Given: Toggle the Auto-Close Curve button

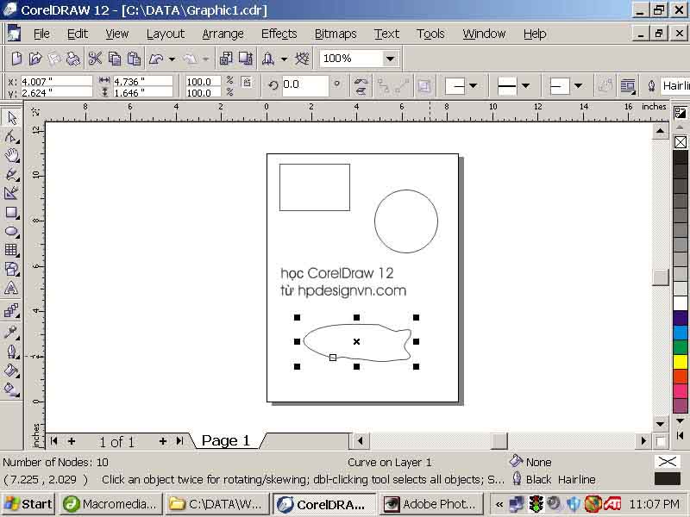Looking at the screenshot, I should coord(605,85).
